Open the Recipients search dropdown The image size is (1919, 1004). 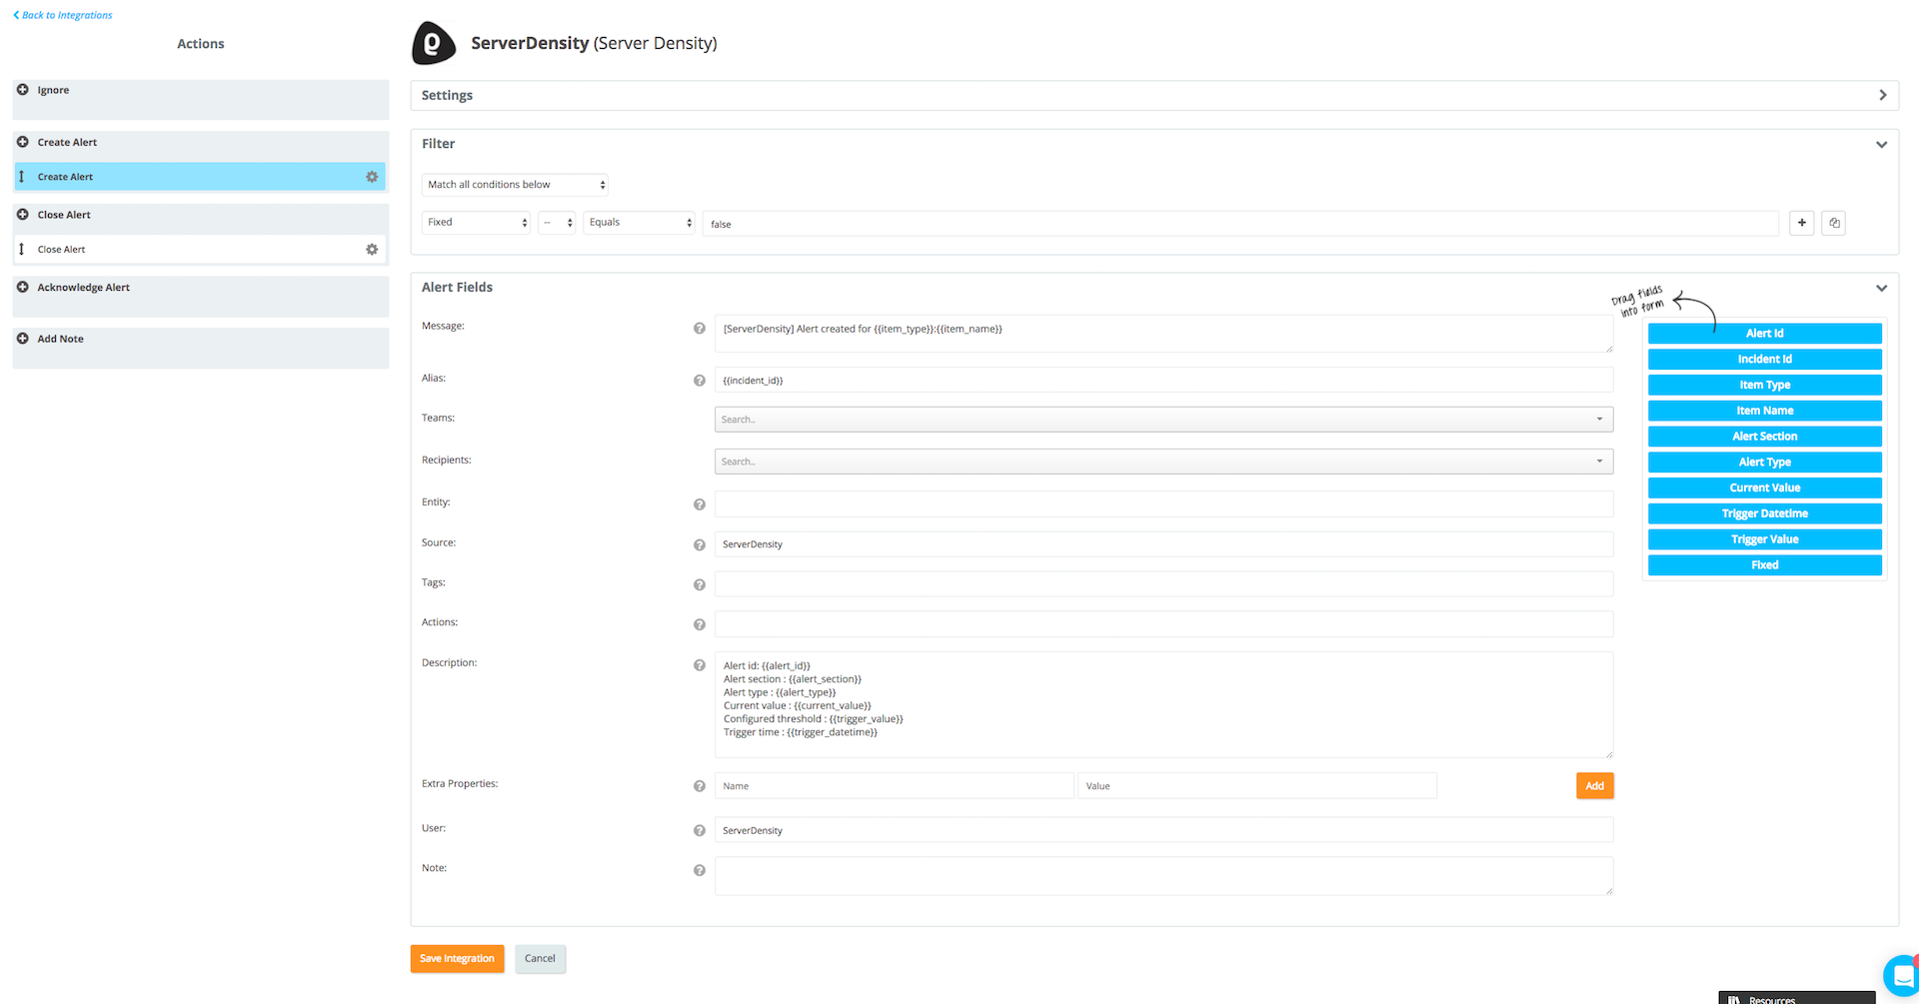[x=1163, y=462]
